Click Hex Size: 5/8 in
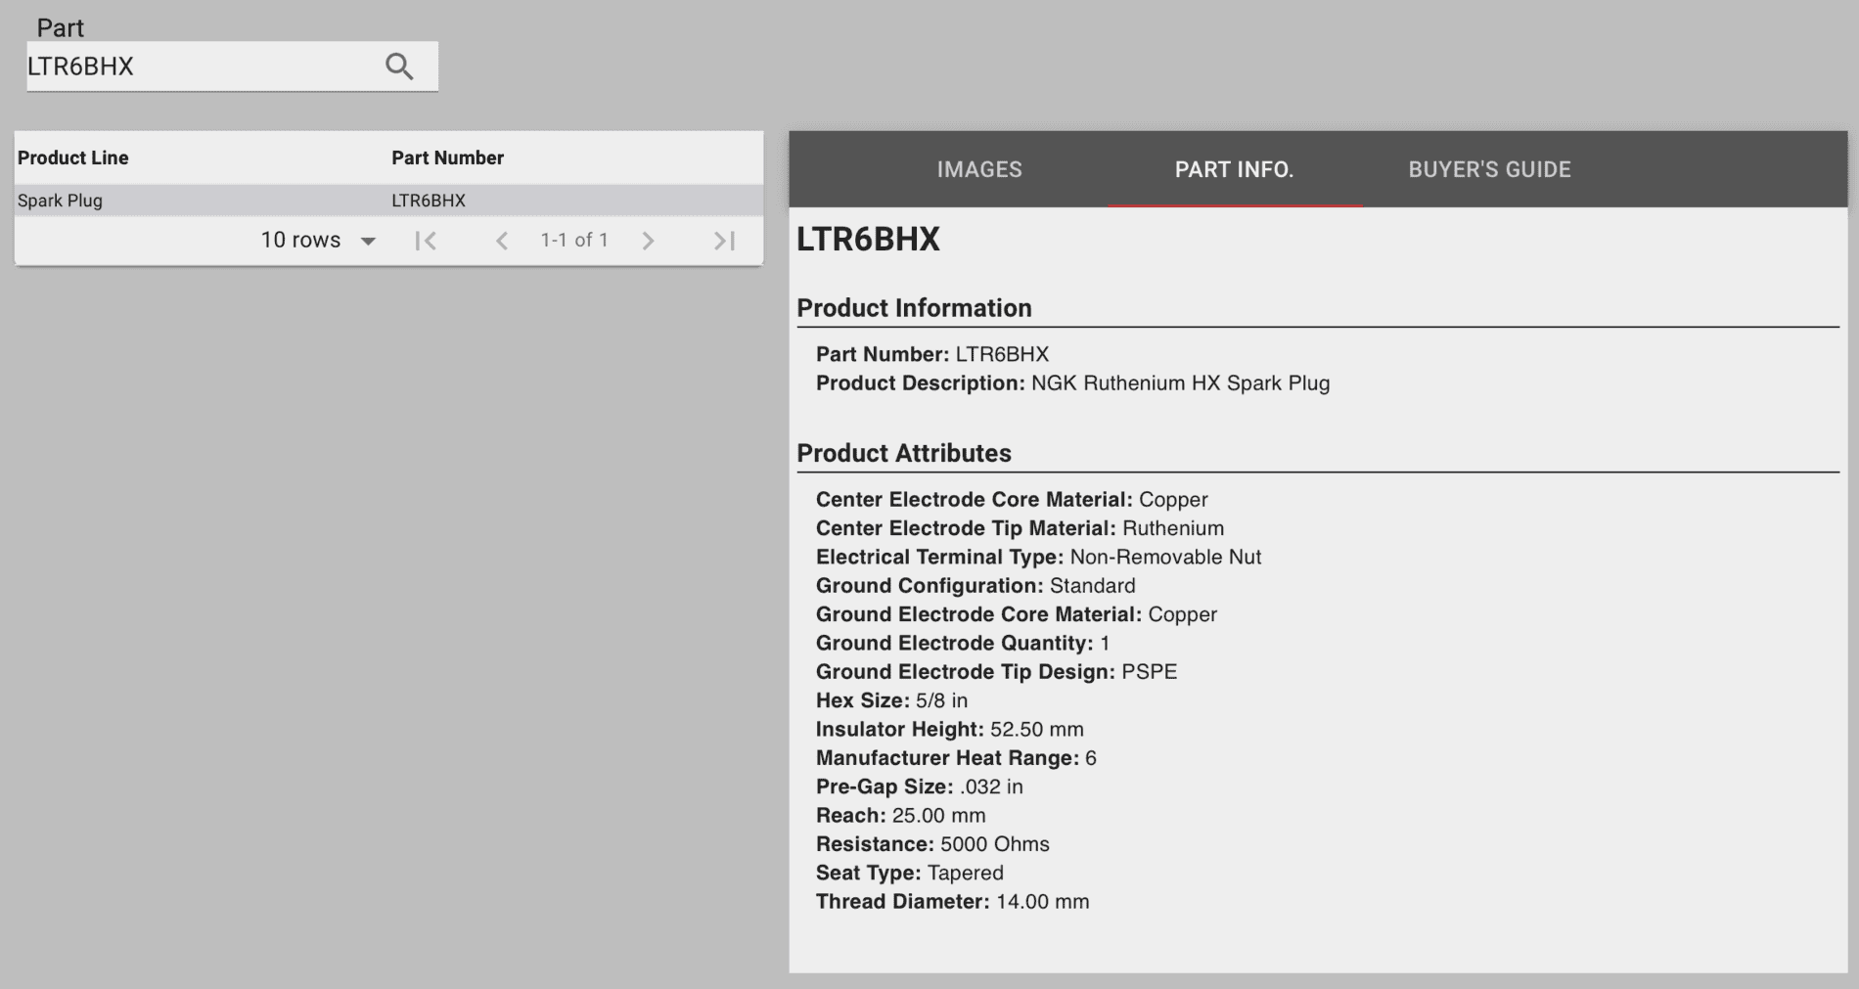 [x=891, y=700]
